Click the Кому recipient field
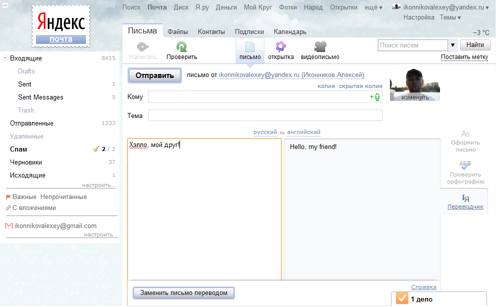Screen dimensions: 496x307 [265, 96]
